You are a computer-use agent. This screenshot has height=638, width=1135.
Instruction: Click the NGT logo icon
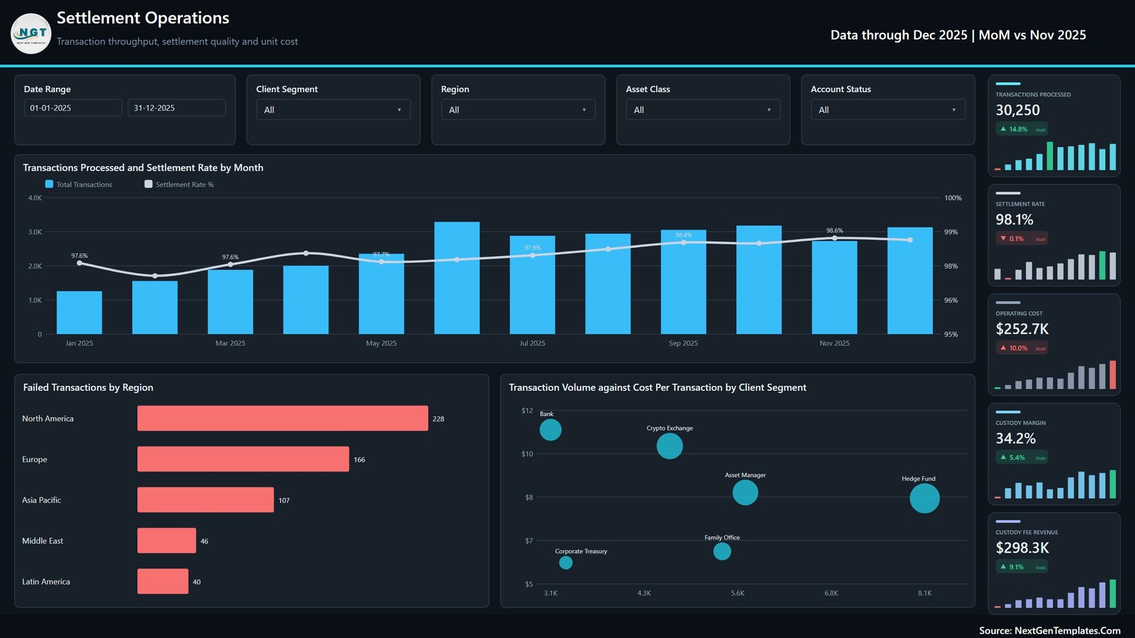pyautogui.click(x=31, y=33)
